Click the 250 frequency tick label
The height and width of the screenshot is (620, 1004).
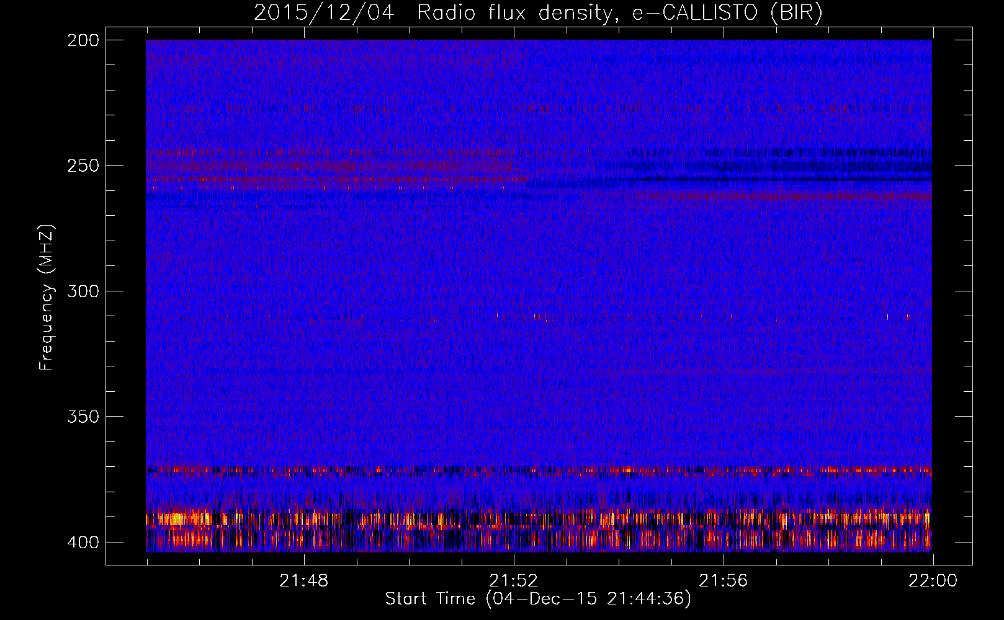click(83, 166)
